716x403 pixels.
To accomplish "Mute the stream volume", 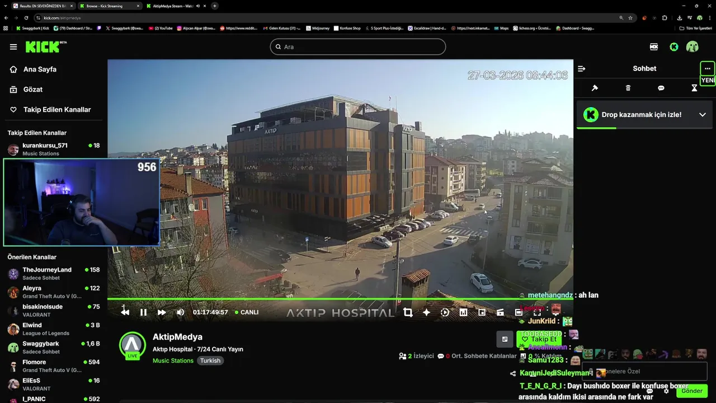I will click(x=180, y=312).
